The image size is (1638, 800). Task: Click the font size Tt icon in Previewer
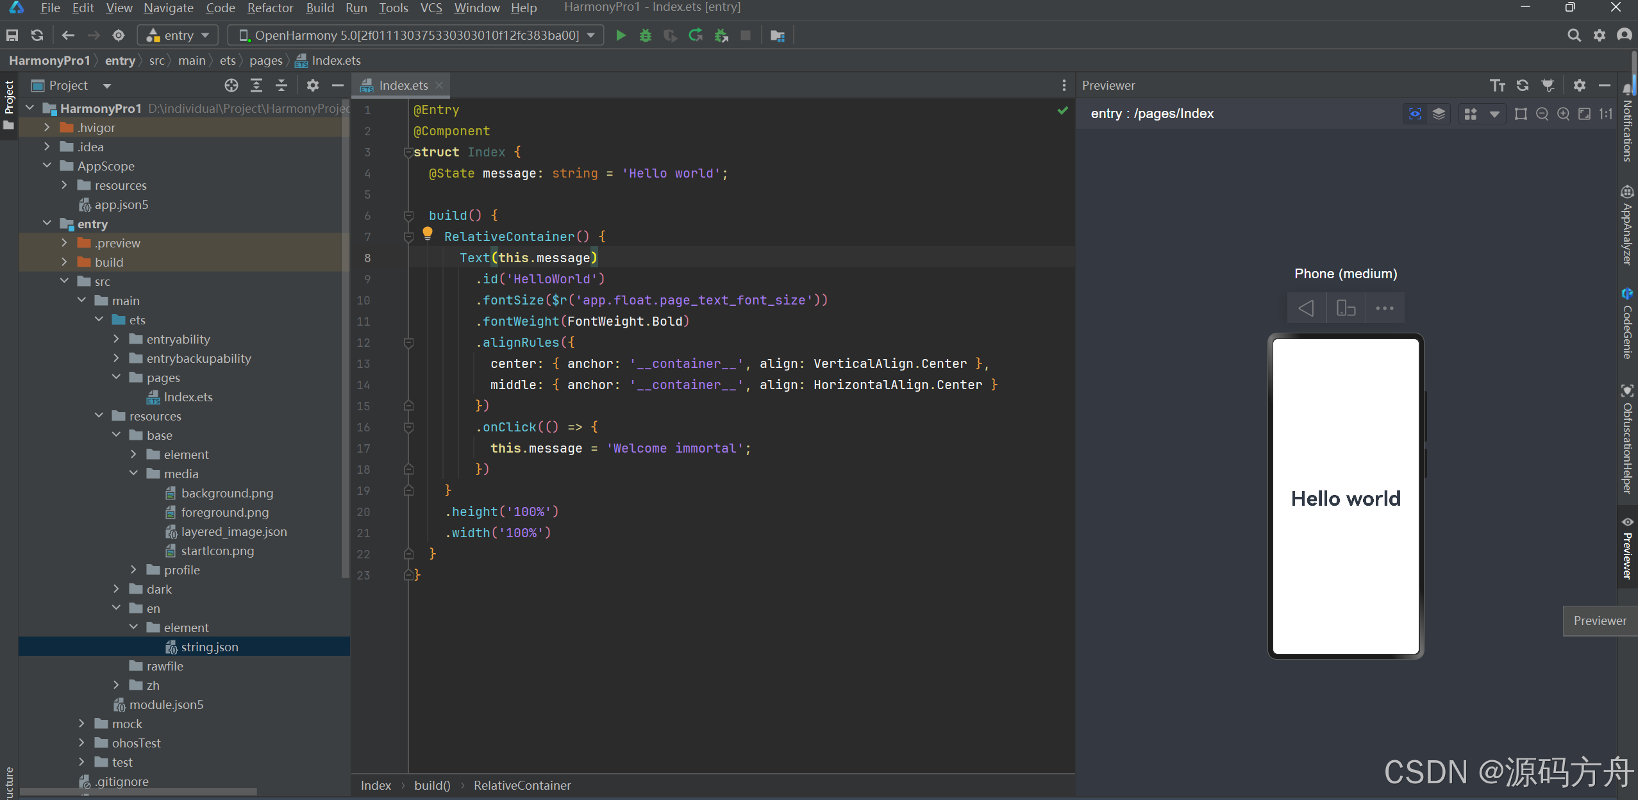[x=1498, y=85]
